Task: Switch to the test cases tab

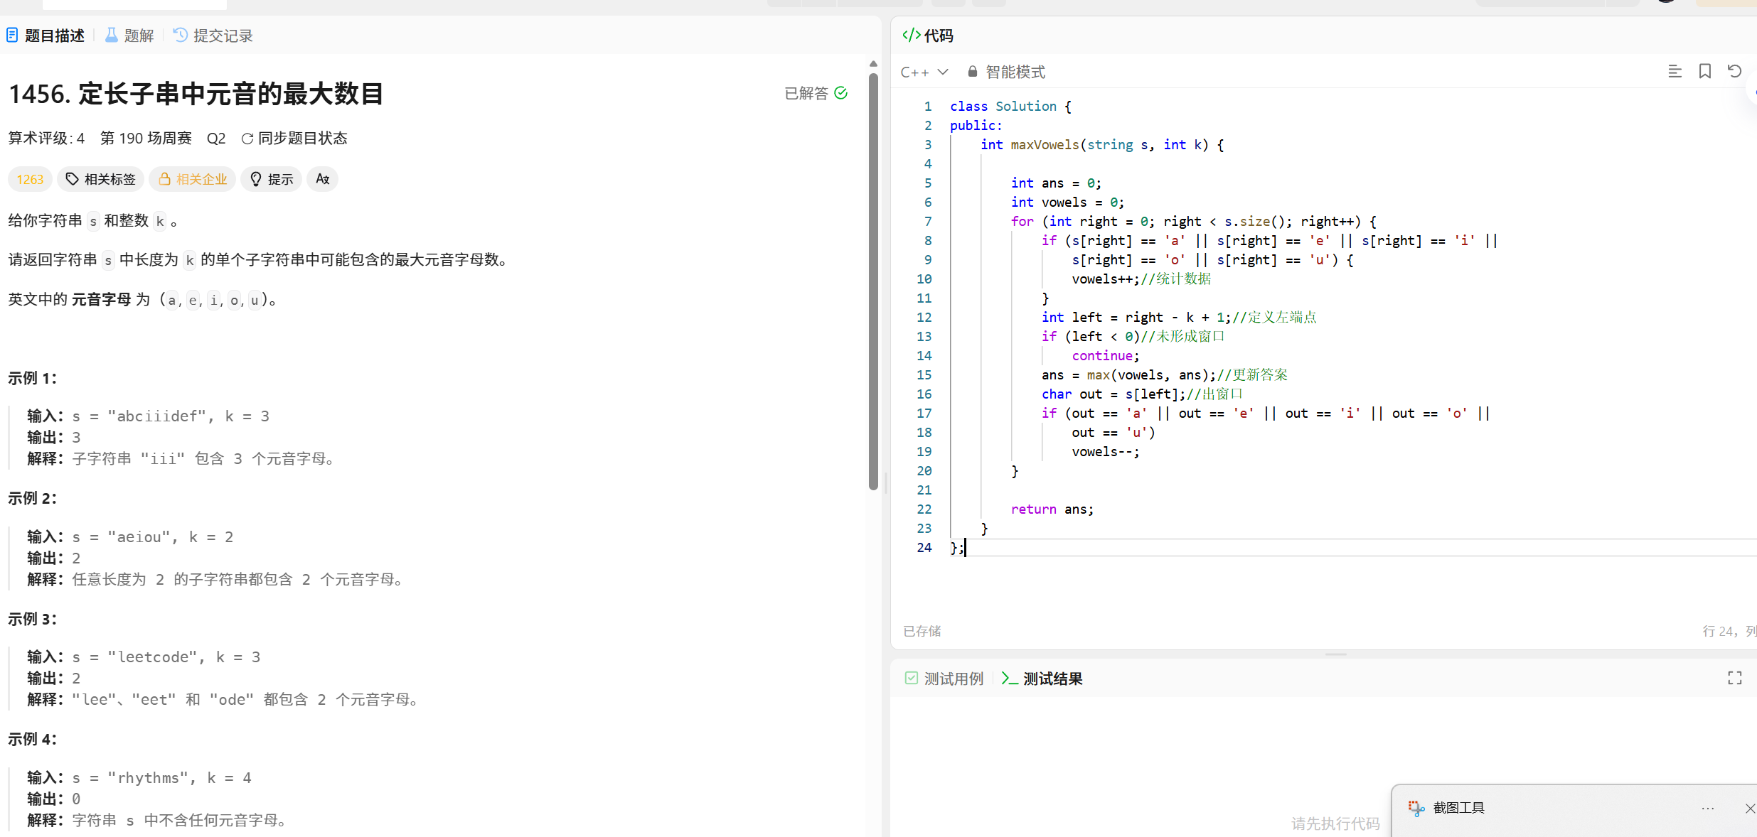Action: pyautogui.click(x=944, y=679)
